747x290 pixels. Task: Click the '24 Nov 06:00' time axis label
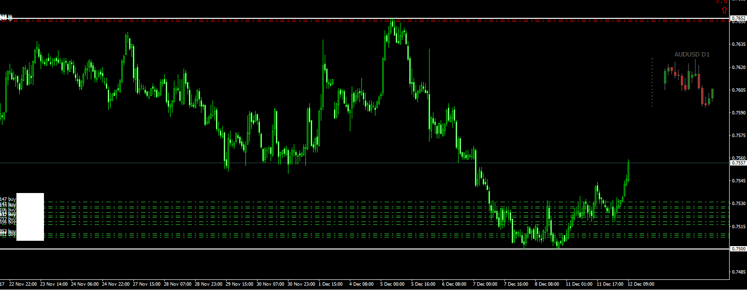pyautogui.click(x=86, y=284)
